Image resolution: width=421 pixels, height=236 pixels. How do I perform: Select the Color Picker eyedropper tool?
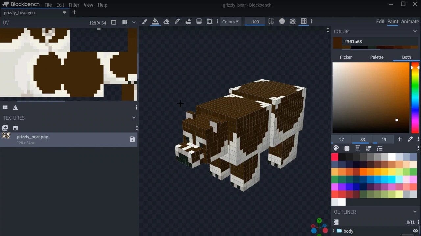pyautogui.click(x=177, y=22)
